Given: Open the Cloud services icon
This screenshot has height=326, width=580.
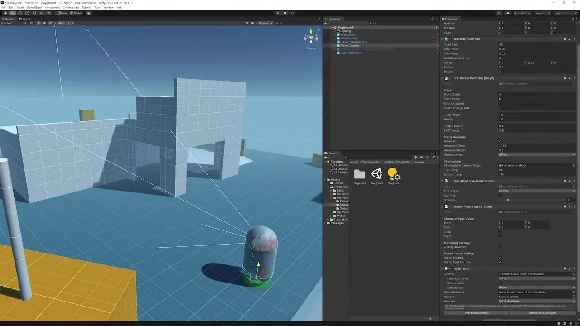Looking at the screenshot, I should pos(508,13).
